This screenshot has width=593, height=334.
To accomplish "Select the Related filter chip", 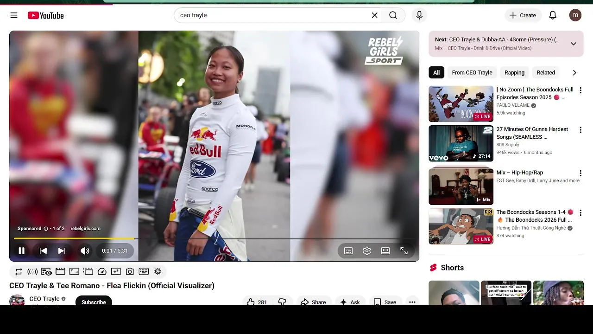I will [546, 72].
